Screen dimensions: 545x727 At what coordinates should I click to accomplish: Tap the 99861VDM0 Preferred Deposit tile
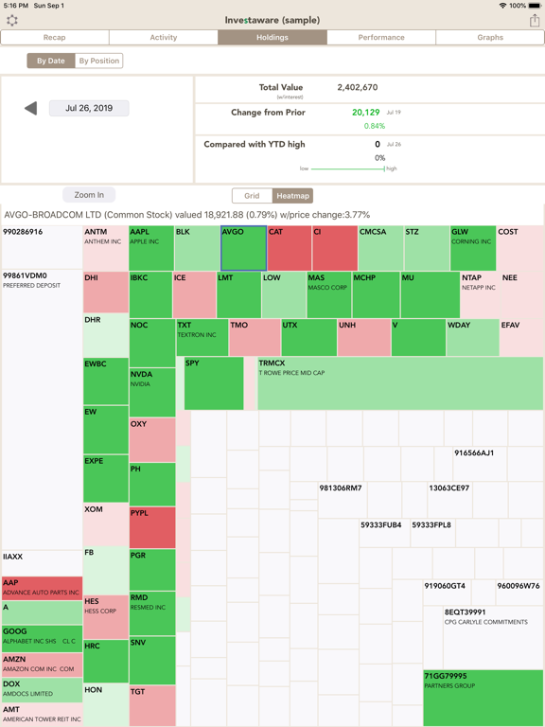43,410
